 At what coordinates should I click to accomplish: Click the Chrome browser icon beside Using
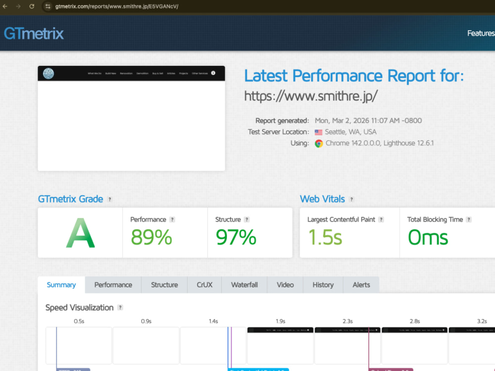pyautogui.click(x=319, y=143)
